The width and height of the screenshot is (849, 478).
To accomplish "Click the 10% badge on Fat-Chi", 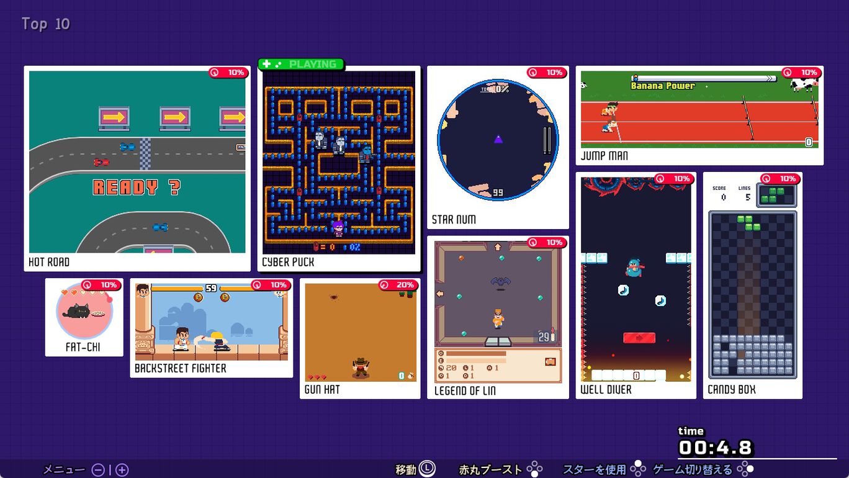I will point(101,285).
